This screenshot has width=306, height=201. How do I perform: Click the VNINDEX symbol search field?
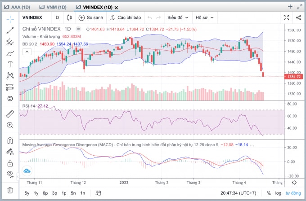(x=32, y=17)
